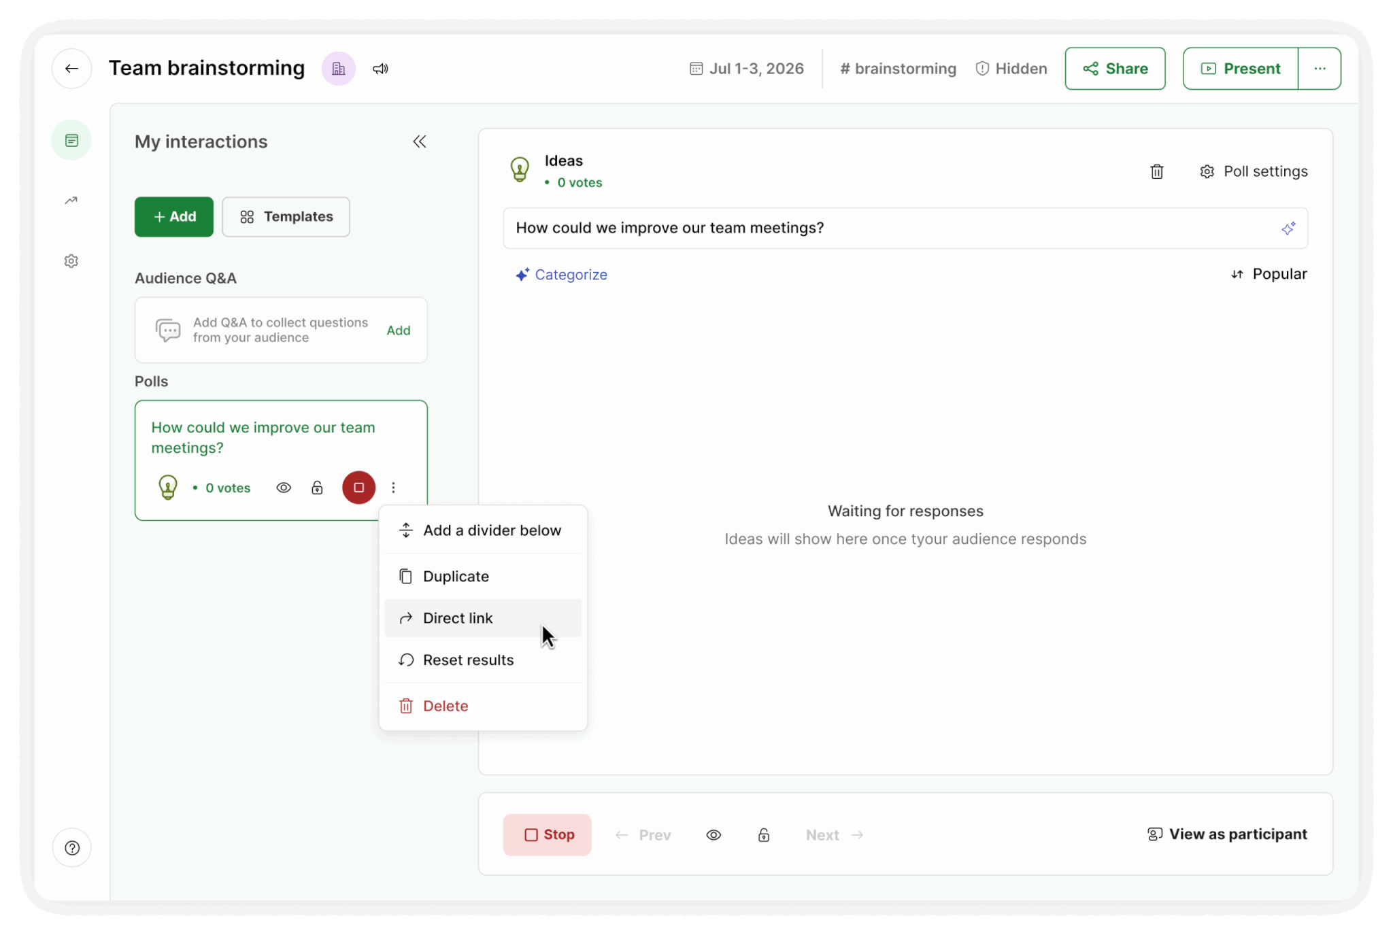Screen dimensions: 1393x935
Task: Toggle the Hidden privacy status
Action: (x=1011, y=69)
